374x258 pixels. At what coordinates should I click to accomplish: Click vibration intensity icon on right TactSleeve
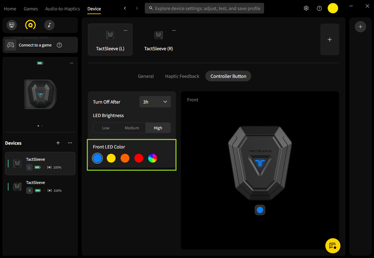coord(49,191)
